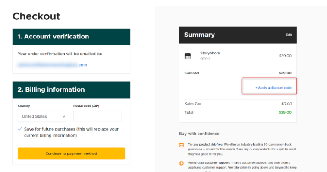The image size is (327, 172).
Task: Click the StoryShots product thumbnail icon
Action: pos(188,56)
